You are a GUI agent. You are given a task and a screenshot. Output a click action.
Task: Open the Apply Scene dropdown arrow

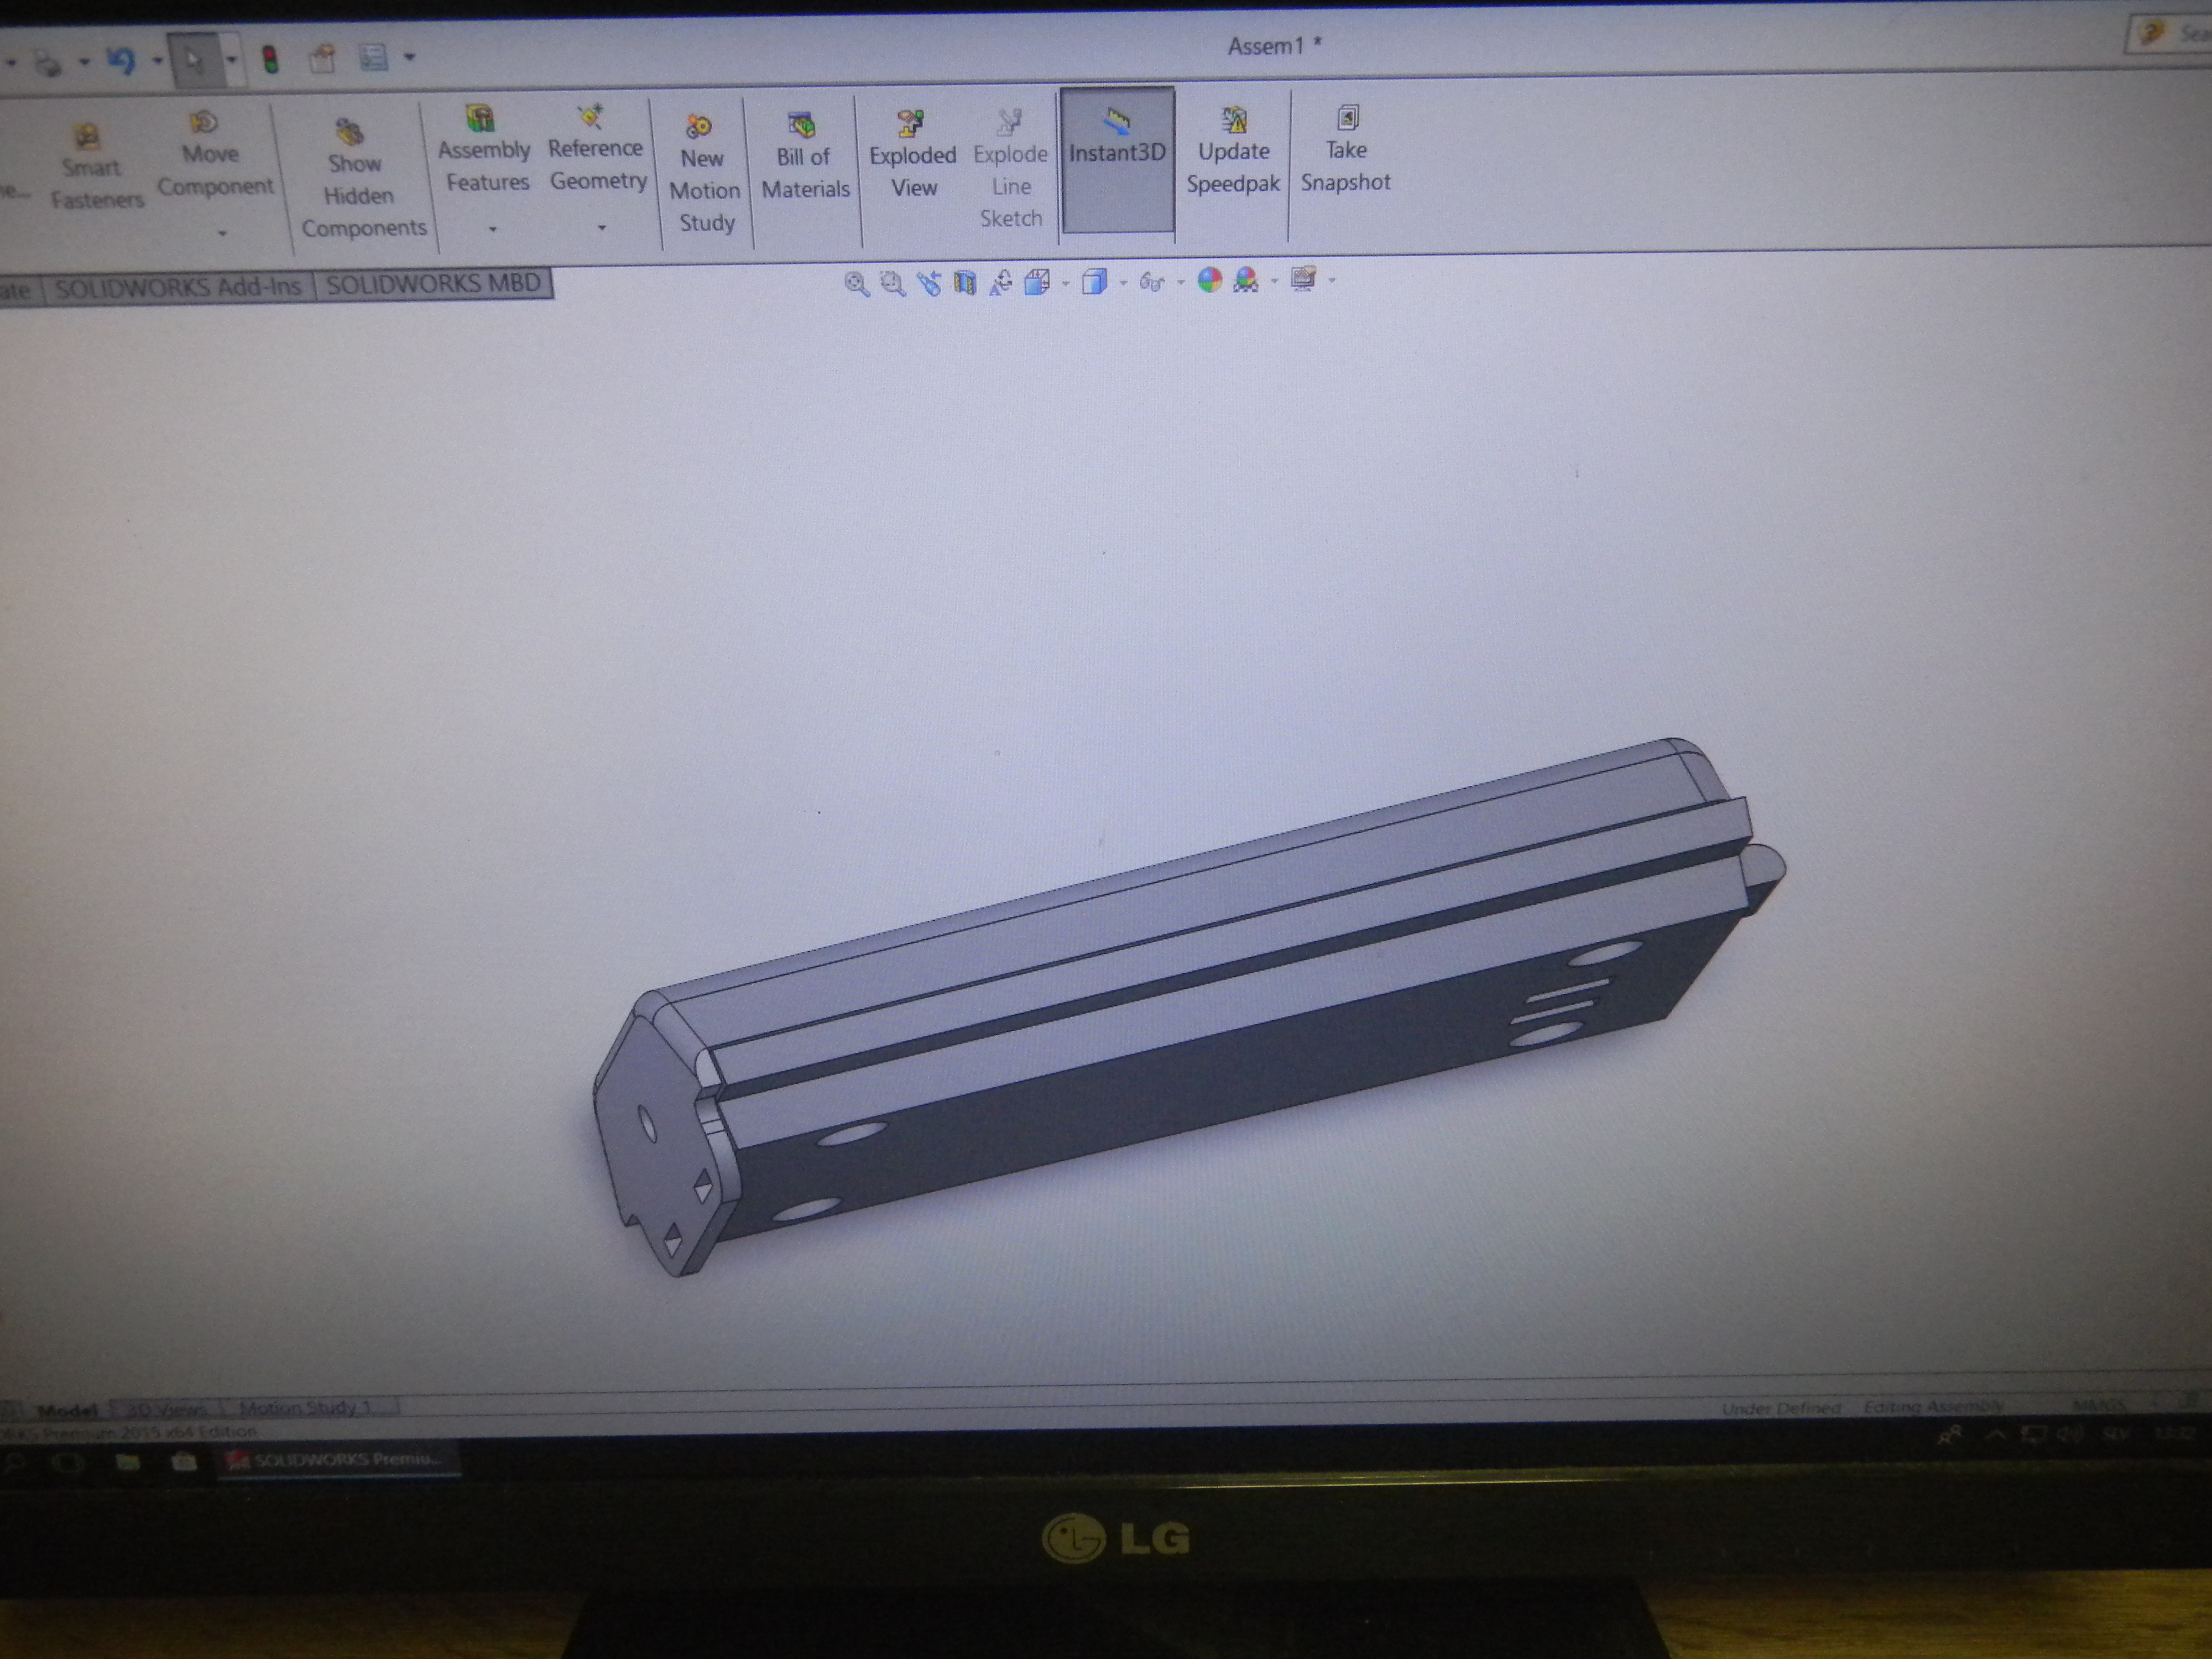click(1274, 281)
